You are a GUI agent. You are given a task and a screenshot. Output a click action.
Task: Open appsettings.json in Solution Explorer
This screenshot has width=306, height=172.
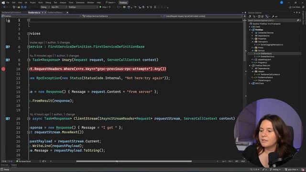264,59
